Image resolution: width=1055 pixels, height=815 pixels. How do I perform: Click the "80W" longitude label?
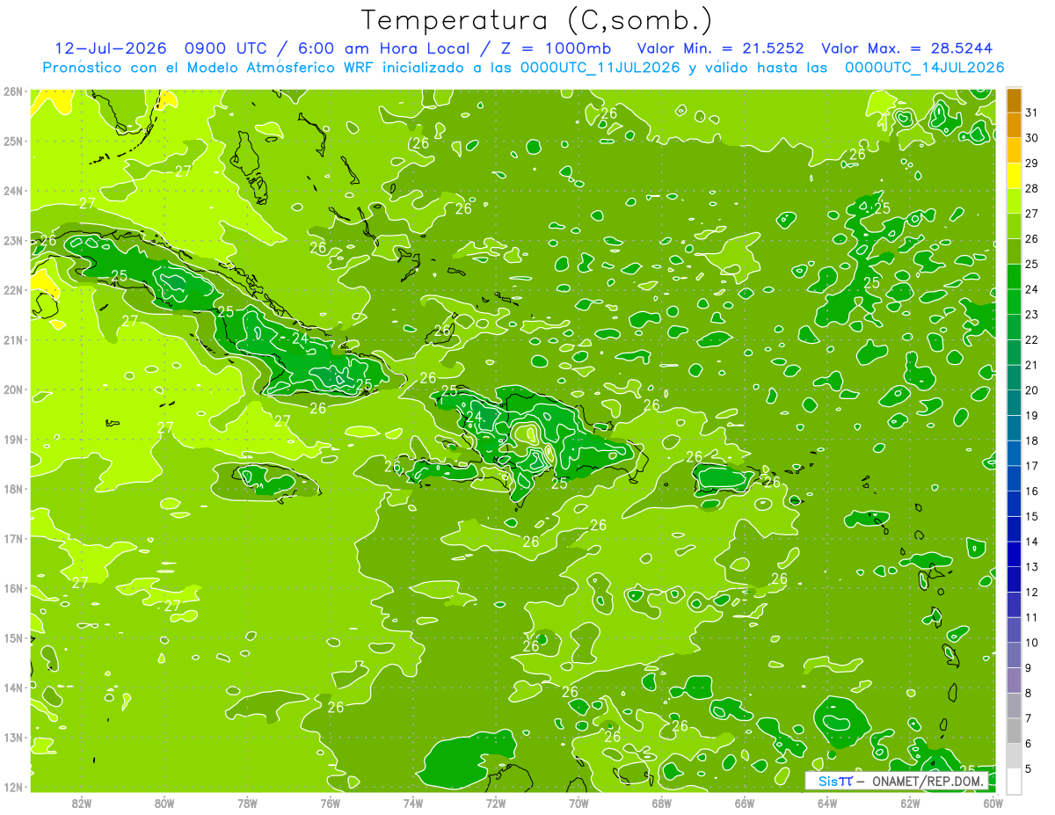164,804
